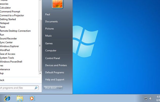Image resolution: width=160 pixels, height=102 pixels.
Task: Select Documents in the right pane
Action: tap(51, 21)
